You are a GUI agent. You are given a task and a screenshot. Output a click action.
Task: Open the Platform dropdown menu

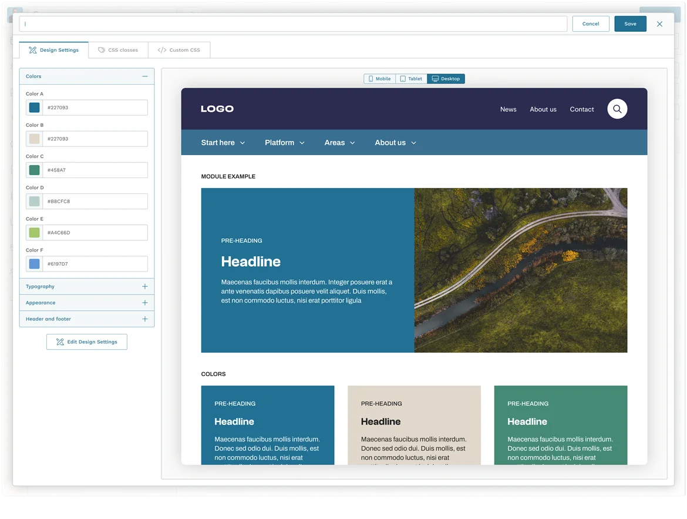284,143
